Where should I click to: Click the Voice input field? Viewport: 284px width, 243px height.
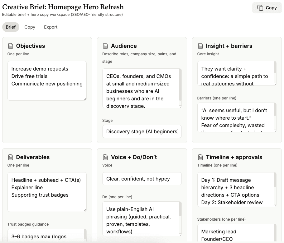[142, 179]
